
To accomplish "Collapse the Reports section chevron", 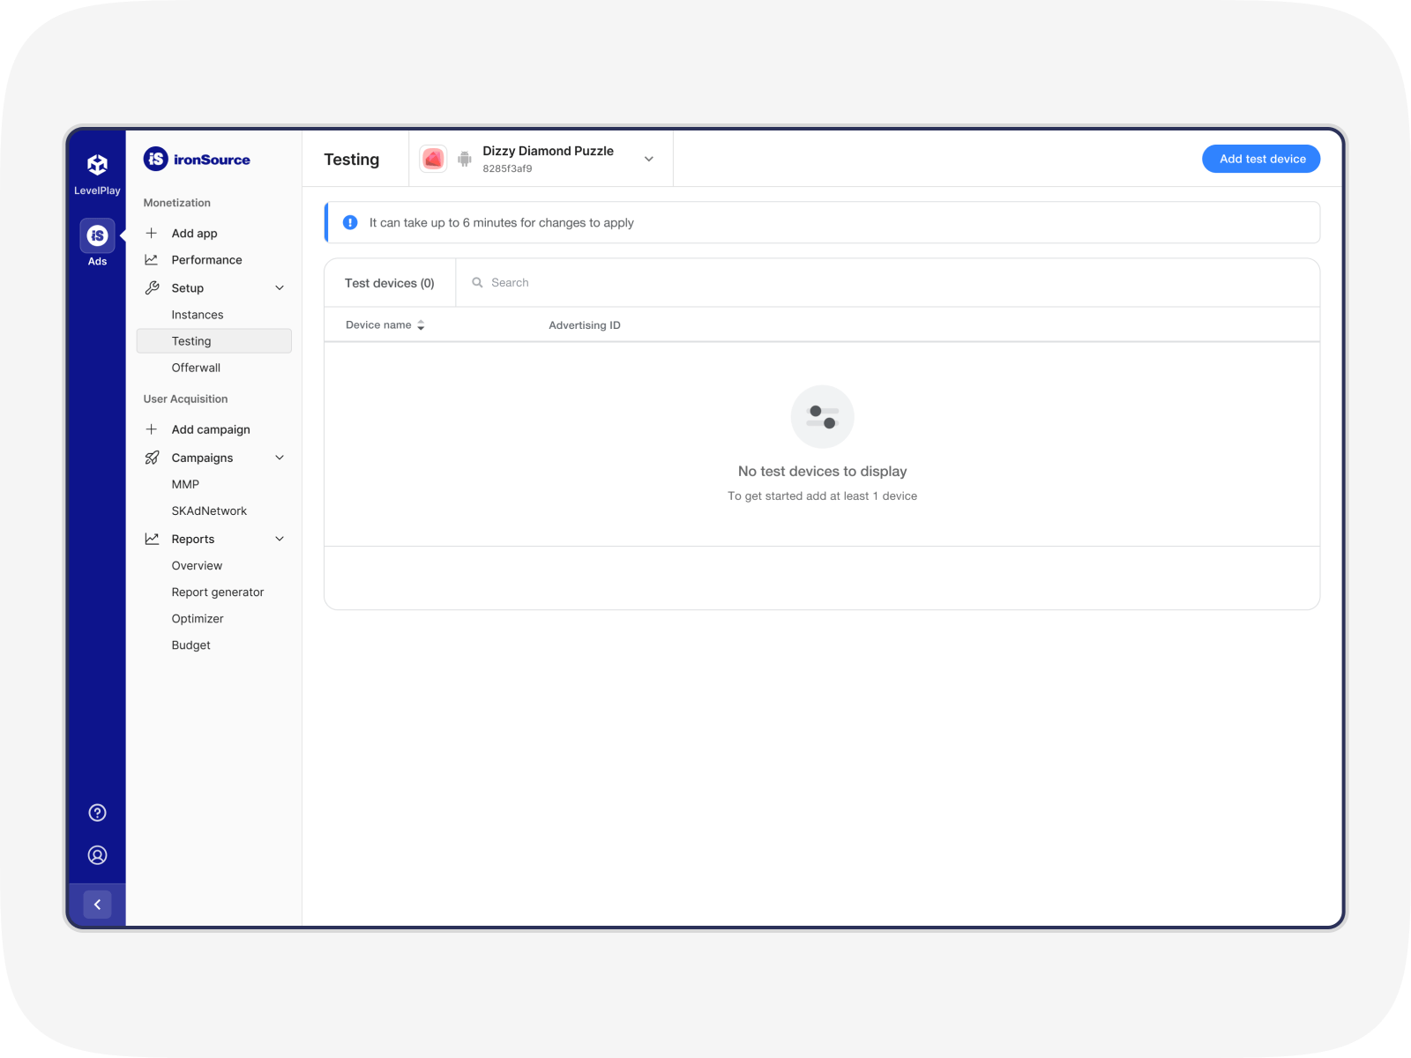I will 280,538.
